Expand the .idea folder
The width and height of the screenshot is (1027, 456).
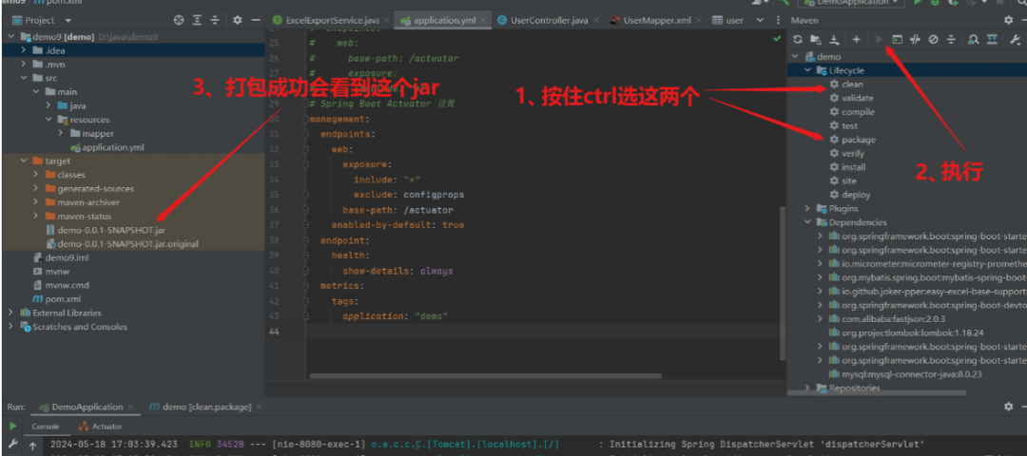(24, 50)
